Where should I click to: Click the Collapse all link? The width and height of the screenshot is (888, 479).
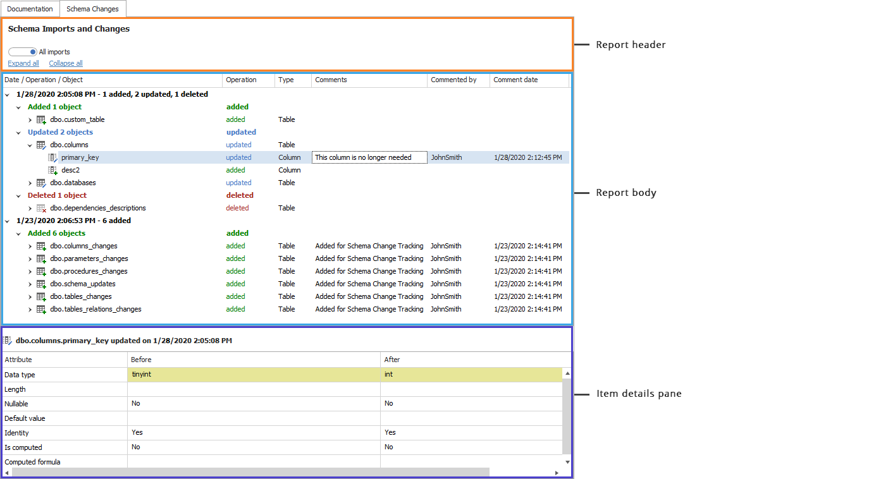pyautogui.click(x=66, y=63)
